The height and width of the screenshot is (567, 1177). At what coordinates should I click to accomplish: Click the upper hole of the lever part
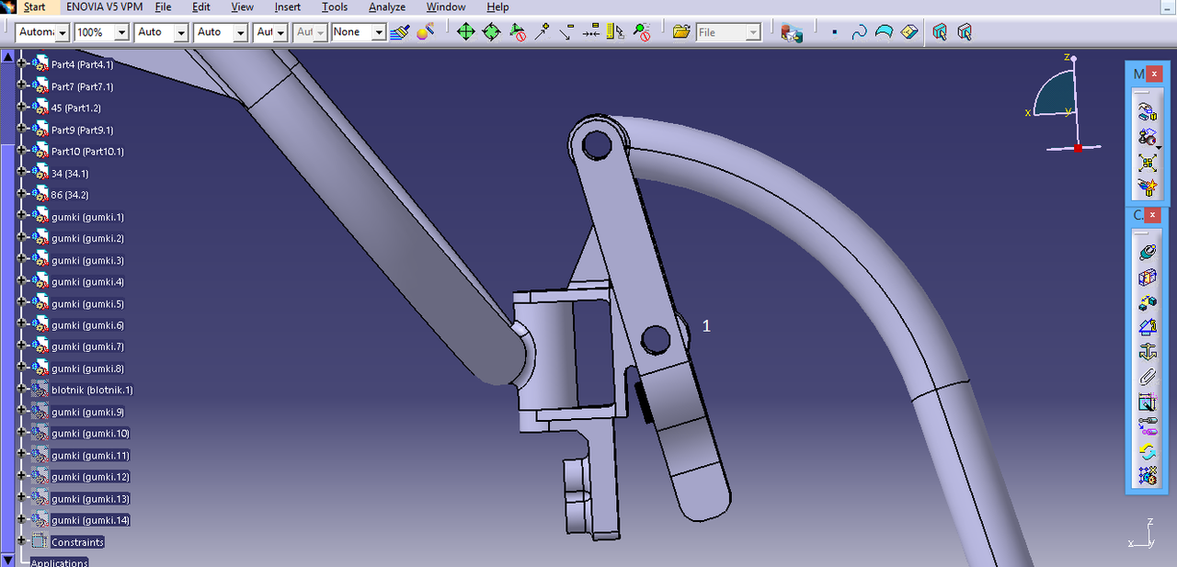596,143
